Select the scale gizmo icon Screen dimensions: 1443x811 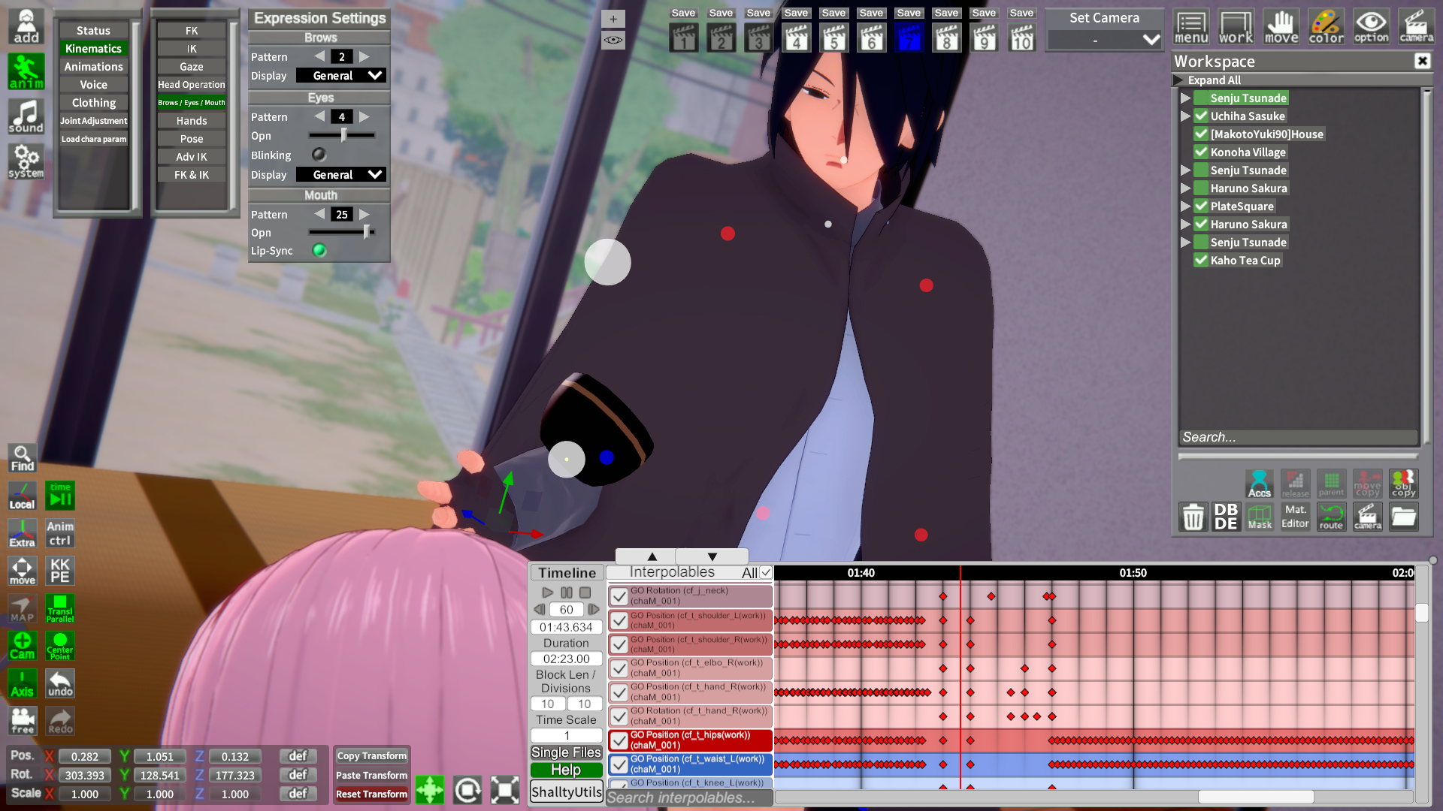pyautogui.click(x=505, y=790)
